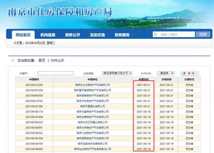Click the 办理状态 column header

point(189,79)
